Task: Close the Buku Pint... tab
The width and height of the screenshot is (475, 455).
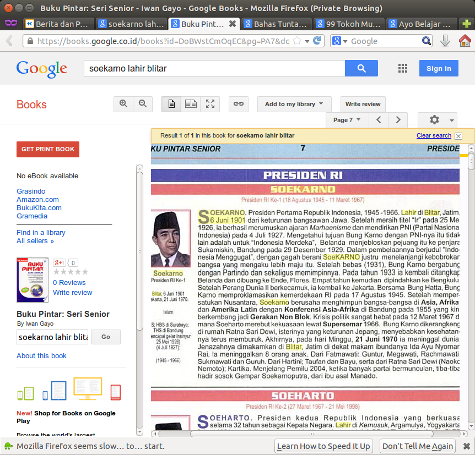Action: pos(233,24)
